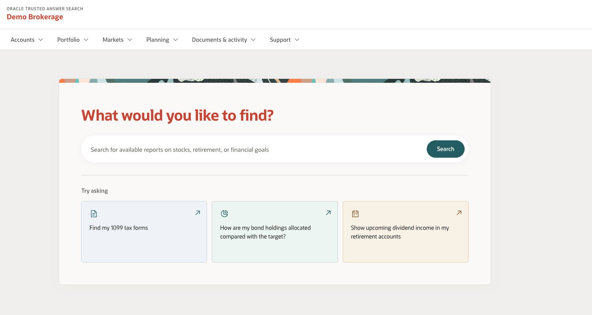
Task: Expand the Documents & activity chevron
Action: click(253, 40)
